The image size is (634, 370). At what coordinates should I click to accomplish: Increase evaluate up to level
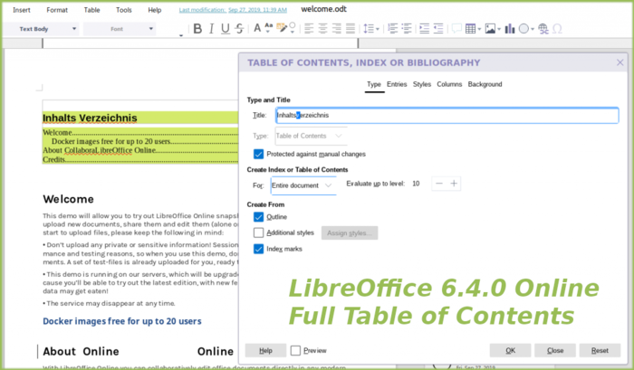454,184
